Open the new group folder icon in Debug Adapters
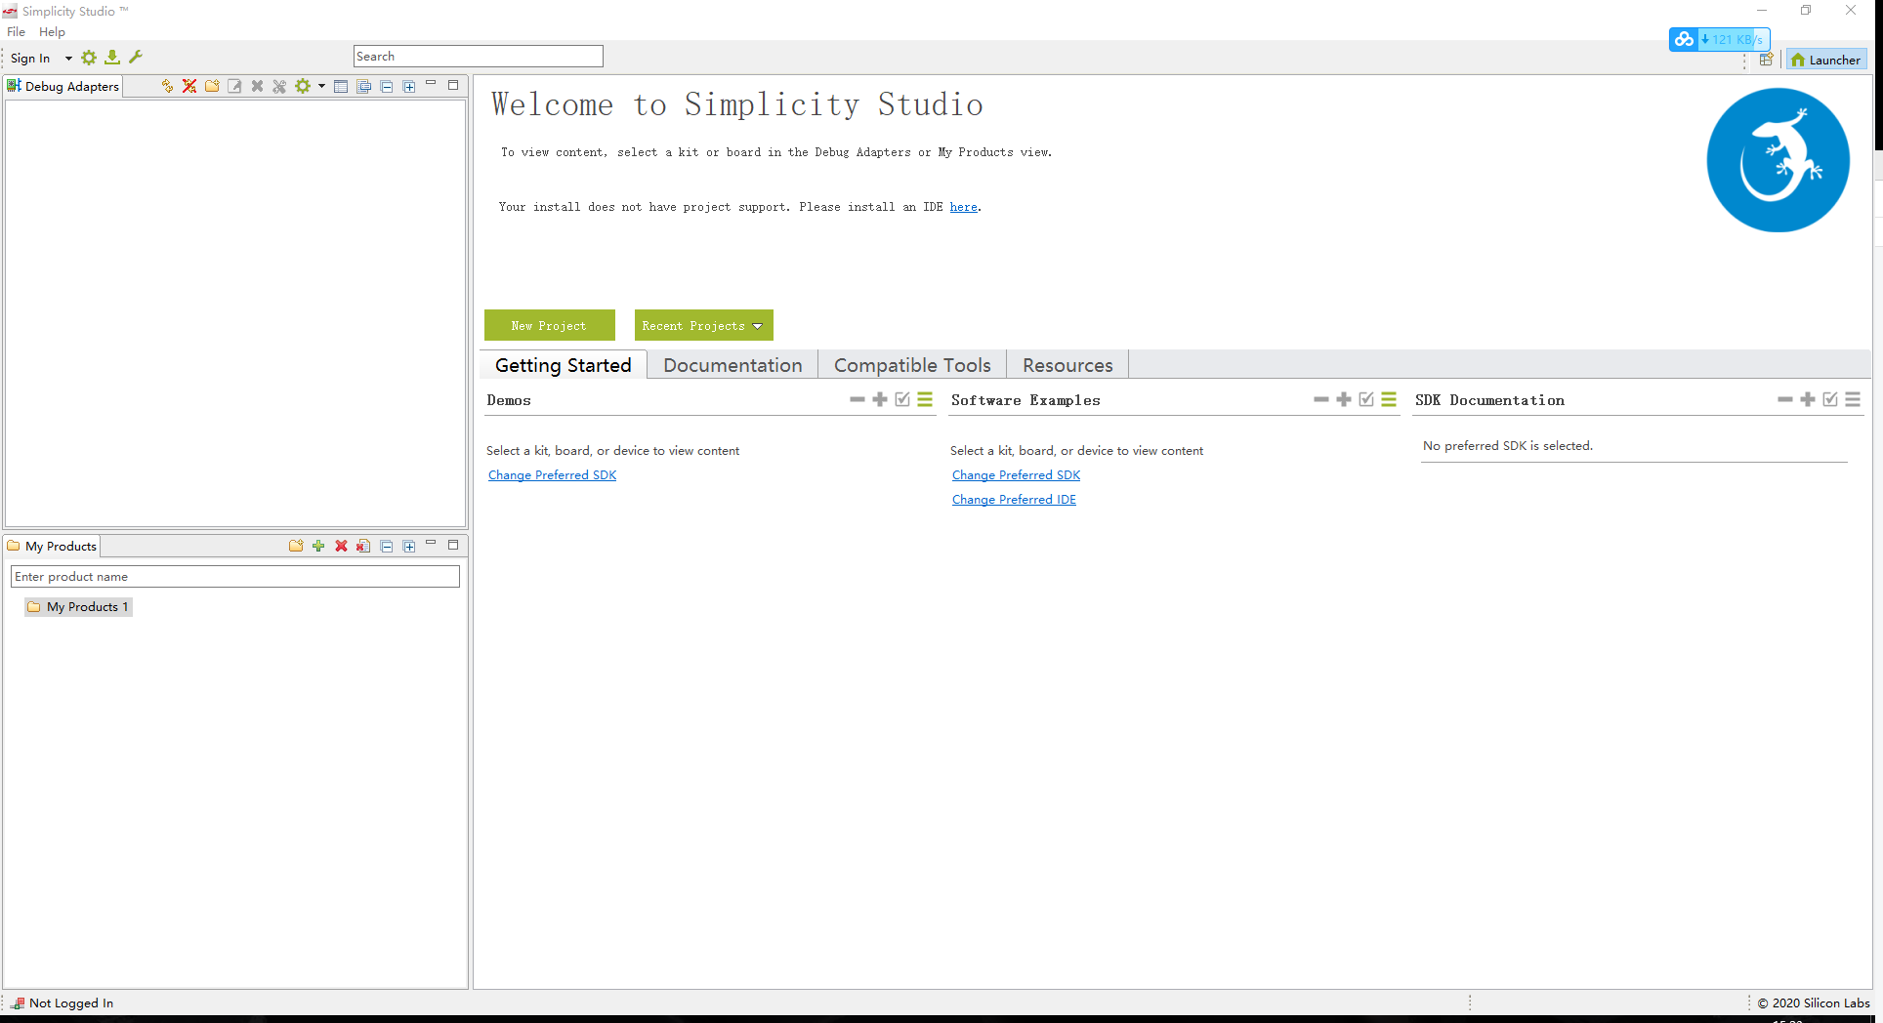This screenshot has height=1023, width=1883. point(212,86)
